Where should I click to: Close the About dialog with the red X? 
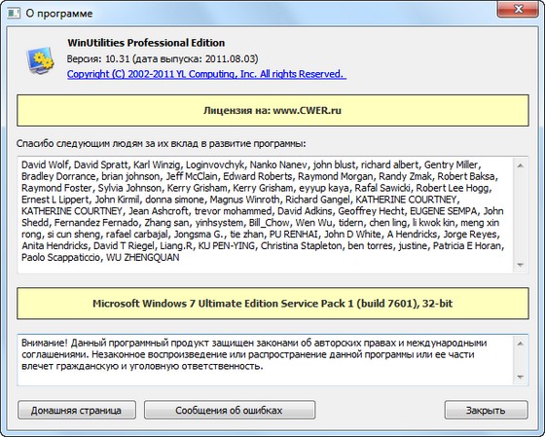tap(518, 10)
